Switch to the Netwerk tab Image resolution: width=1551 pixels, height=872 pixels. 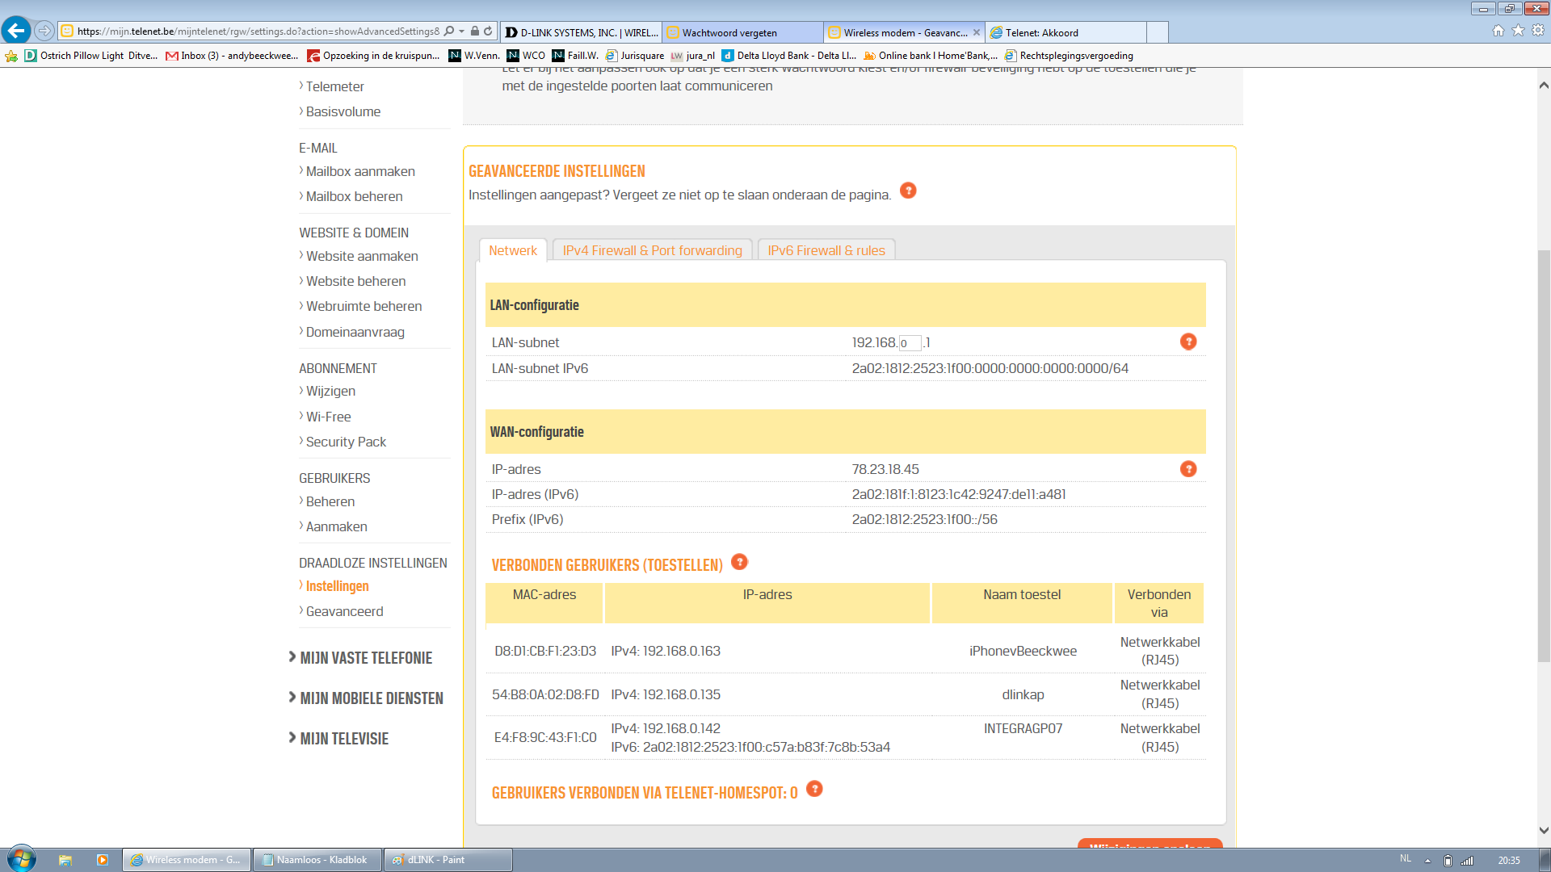[513, 250]
